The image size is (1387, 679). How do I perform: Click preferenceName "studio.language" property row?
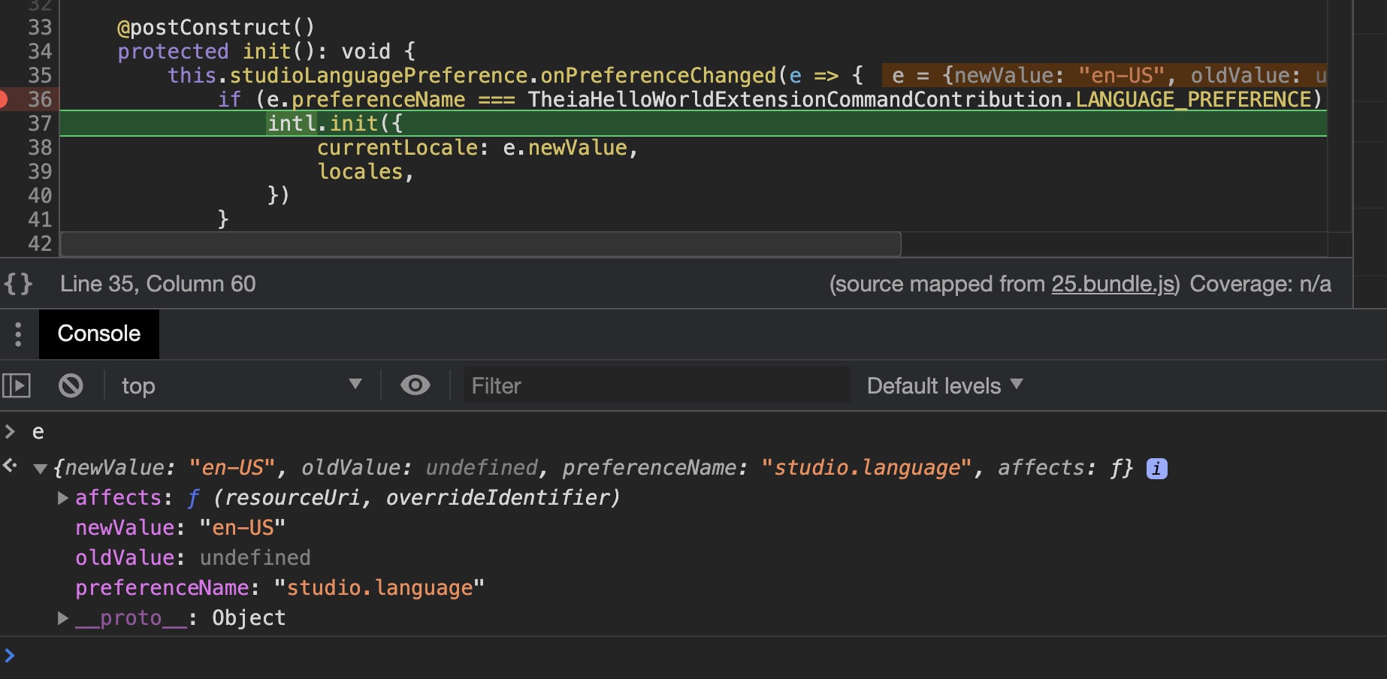click(280, 588)
